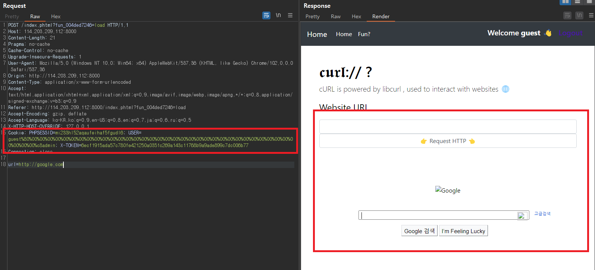This screenshot has width=595, height=270.
Task: Click the curl:// ? heading
Action: (345, 72)
